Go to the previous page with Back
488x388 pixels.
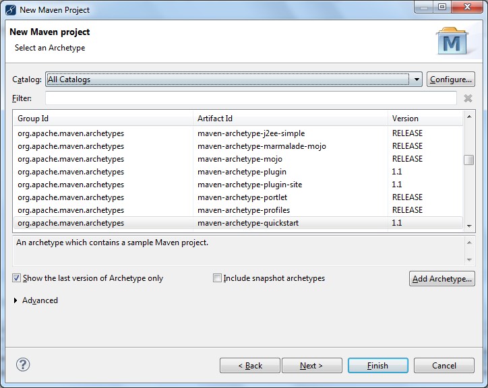[x=250, y=365]
